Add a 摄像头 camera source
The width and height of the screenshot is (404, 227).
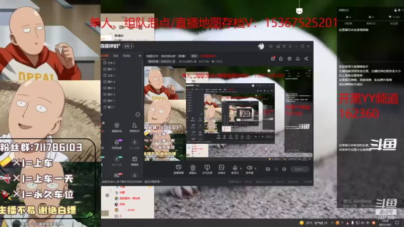[x=193, y=169]
